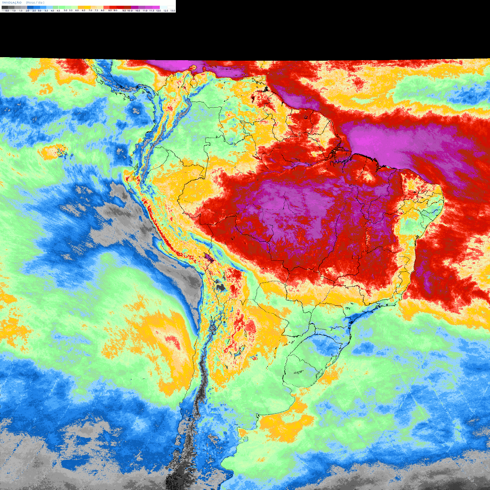The height and width of the screenshot is (490, 490).
Task: Select the coral swatch between 8.0 and 8.5
Action: [x=106, y=7]
